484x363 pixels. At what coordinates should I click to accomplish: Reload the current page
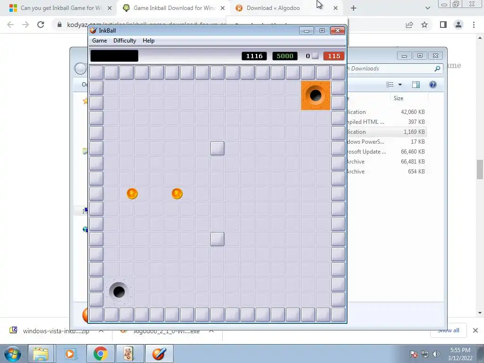41,25
